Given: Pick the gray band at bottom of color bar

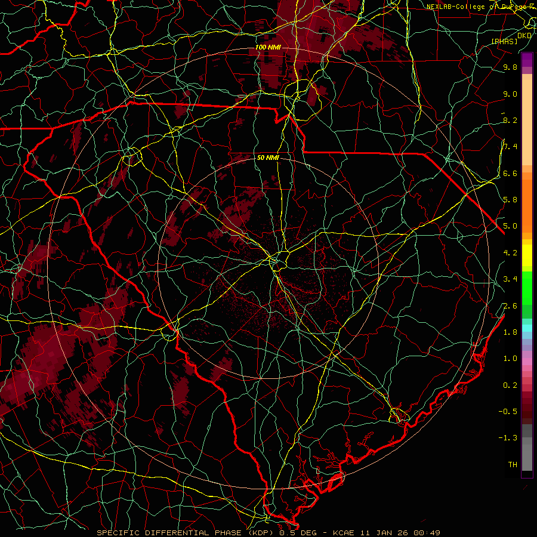Looking at the screenshot, I should [527, 454].
